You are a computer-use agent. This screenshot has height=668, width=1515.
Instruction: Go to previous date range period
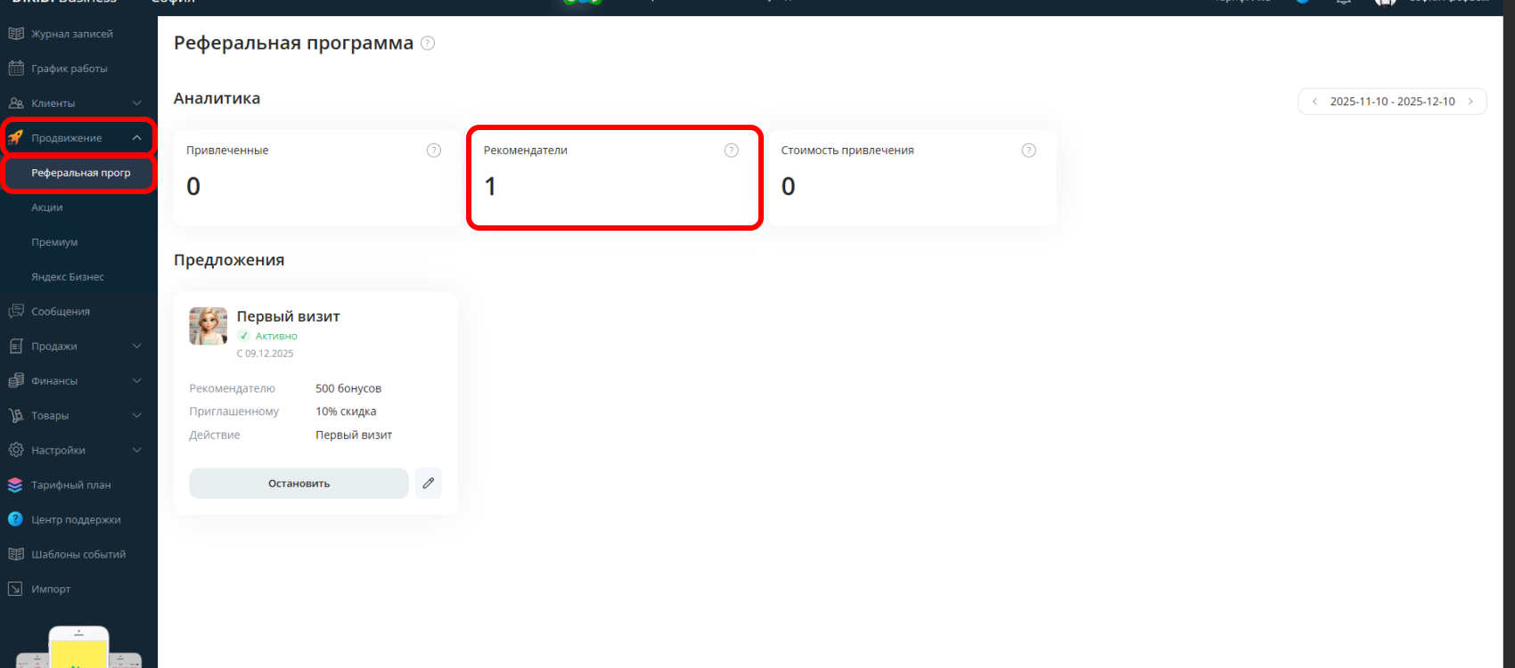pyautogui.click(x=1314, y=102)
